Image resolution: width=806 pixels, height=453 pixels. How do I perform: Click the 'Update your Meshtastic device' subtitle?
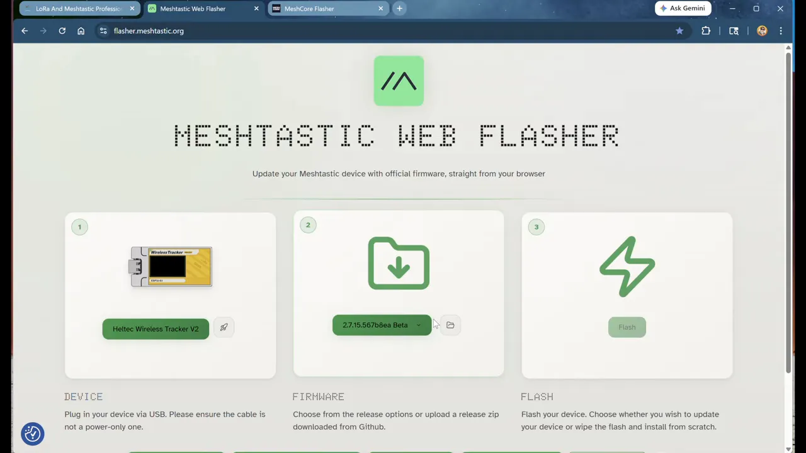[399, 174]
